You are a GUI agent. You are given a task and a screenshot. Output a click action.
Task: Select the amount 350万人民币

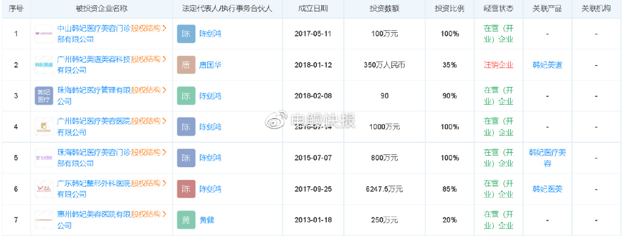pyautogui.click(x=384, y=64)
